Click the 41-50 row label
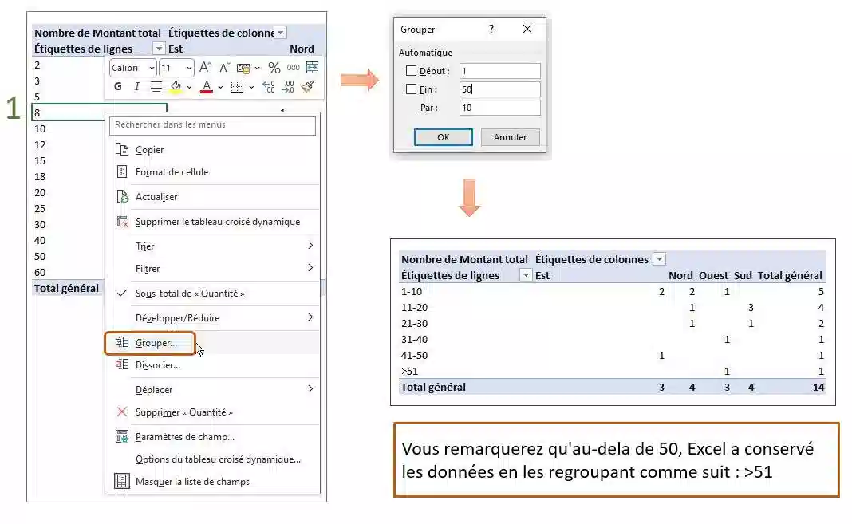 (414, 355)
